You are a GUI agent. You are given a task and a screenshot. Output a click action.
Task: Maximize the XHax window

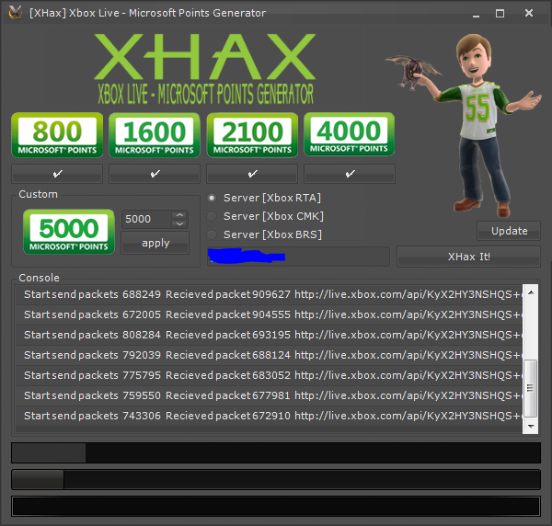[500, 14]
